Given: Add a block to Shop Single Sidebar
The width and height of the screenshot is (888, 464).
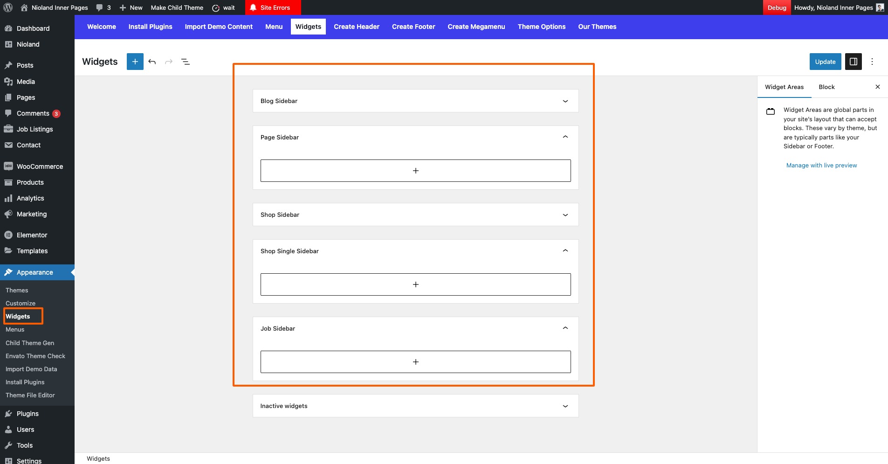Looking at the screenshot, I should [415, 284].
